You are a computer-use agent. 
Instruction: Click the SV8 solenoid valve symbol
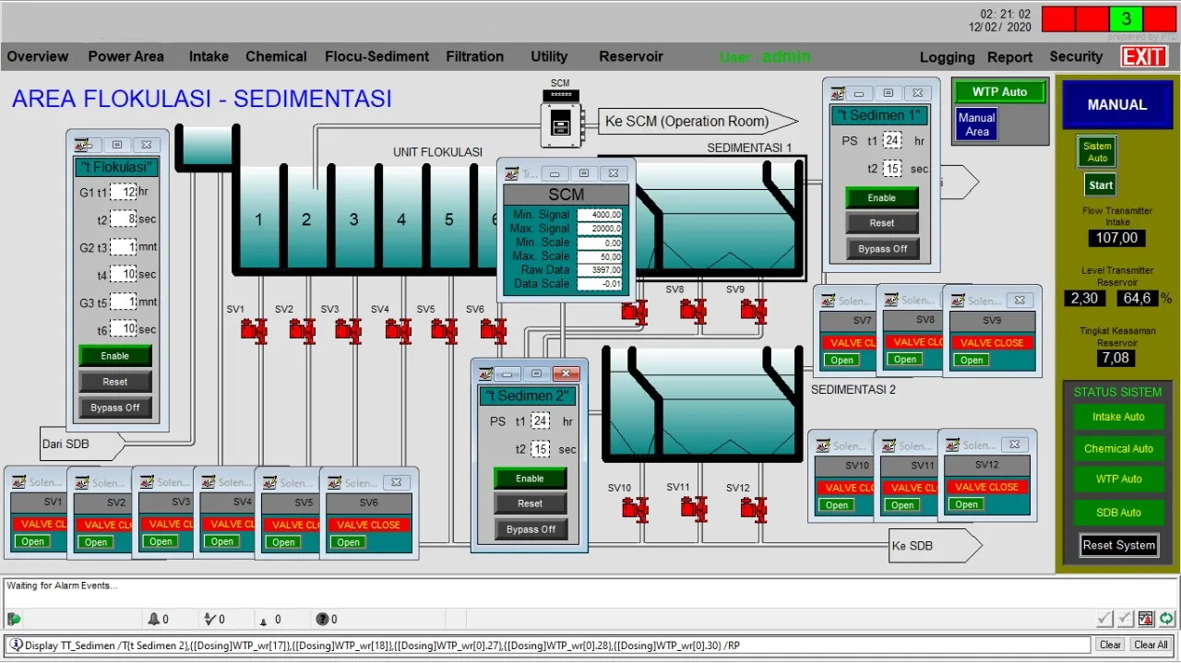click(x=693, y=311)
